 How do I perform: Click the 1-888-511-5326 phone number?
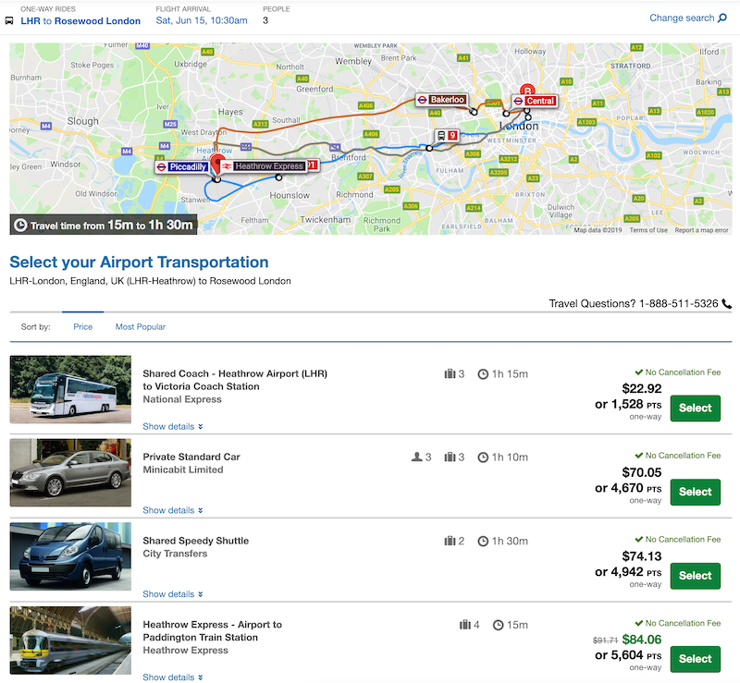(x=679, y=304)
